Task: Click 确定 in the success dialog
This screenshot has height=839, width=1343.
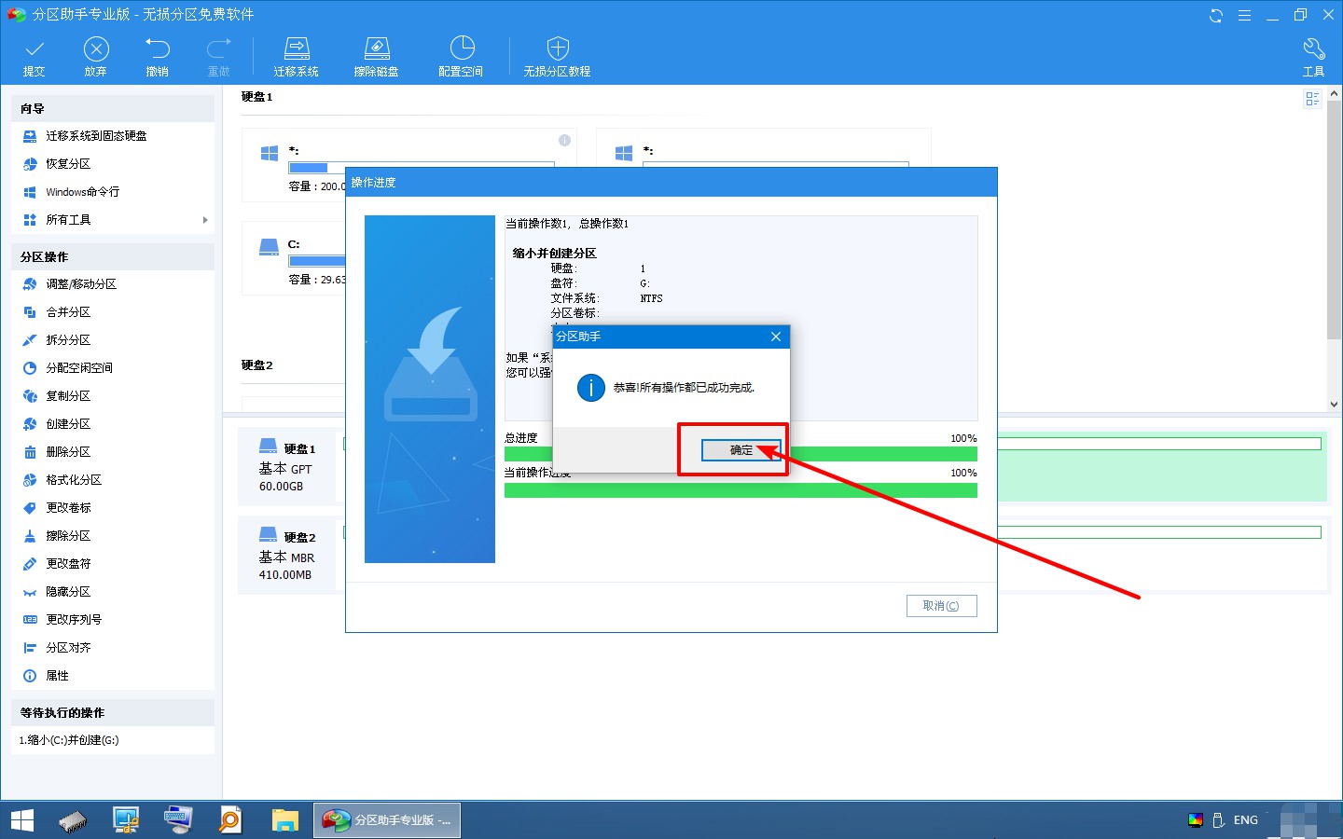Action: [741, 450]
